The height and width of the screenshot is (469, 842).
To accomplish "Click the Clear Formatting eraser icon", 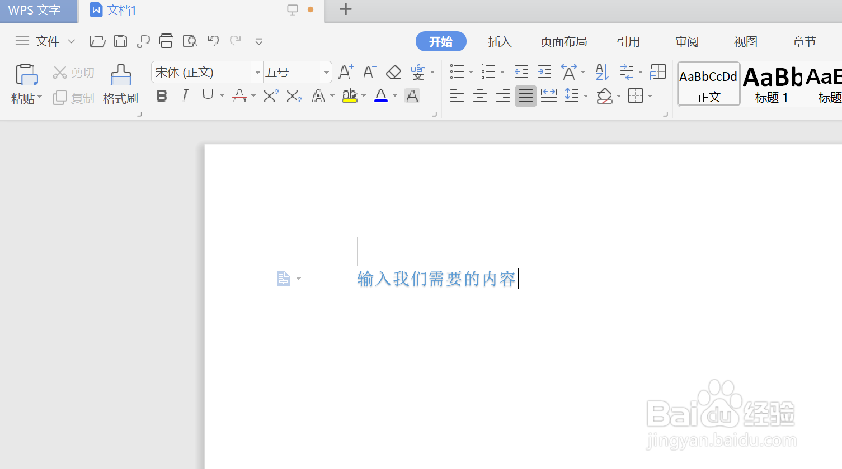I will [x=392, y=71].
